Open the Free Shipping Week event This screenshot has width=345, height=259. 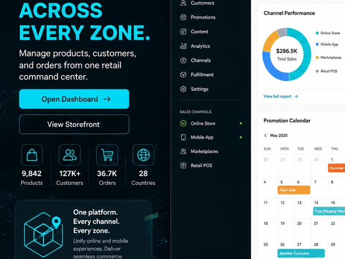point(329,211)
